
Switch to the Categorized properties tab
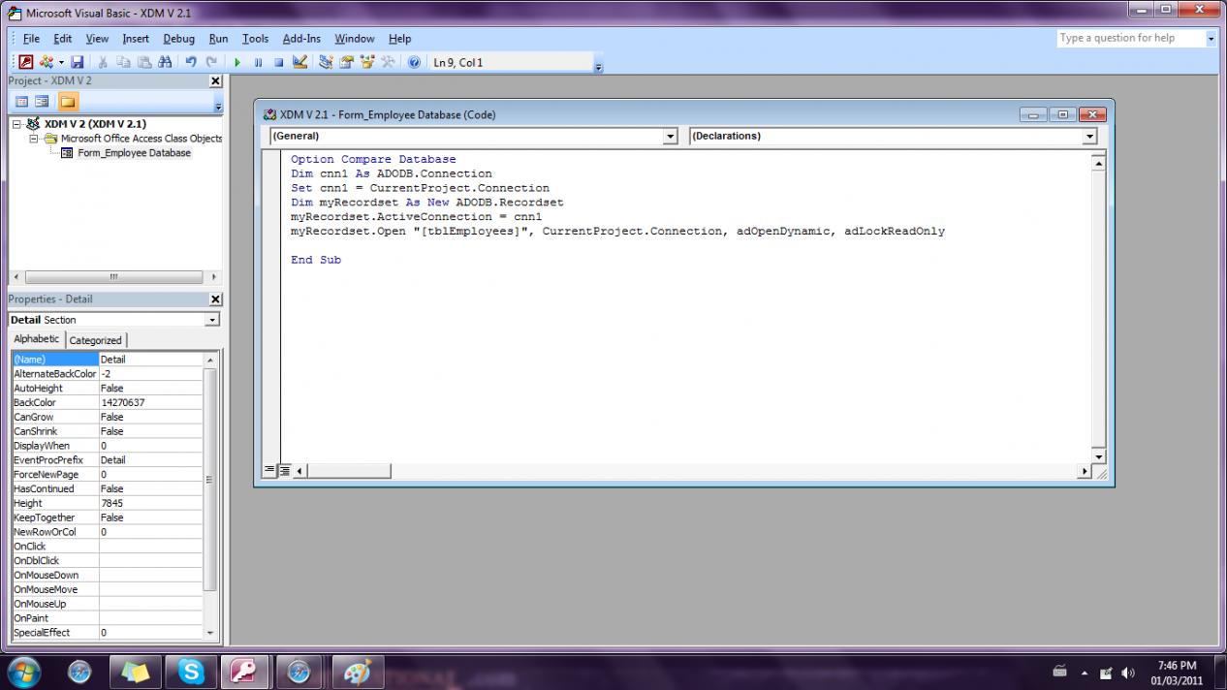coord(96,340)
